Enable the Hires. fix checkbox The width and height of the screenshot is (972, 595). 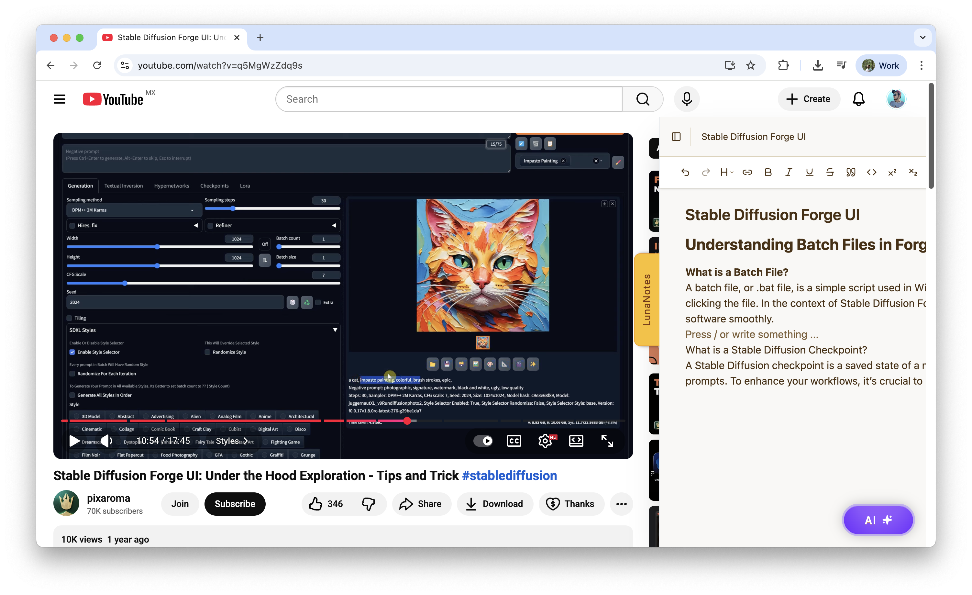(72, 225)
